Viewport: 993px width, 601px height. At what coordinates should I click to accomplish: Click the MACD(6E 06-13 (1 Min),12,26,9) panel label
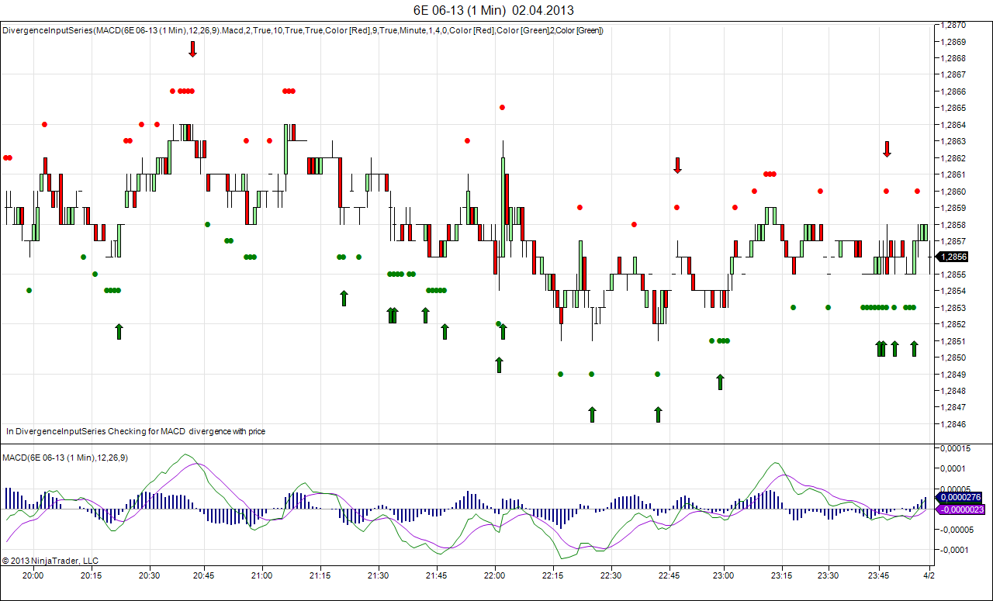(65, 458)
